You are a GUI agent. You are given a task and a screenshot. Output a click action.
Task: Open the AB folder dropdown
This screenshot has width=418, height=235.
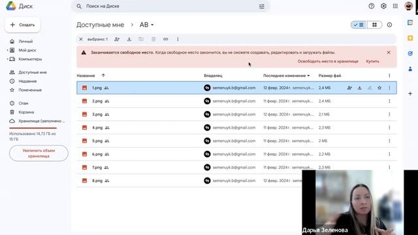point(146,25)
